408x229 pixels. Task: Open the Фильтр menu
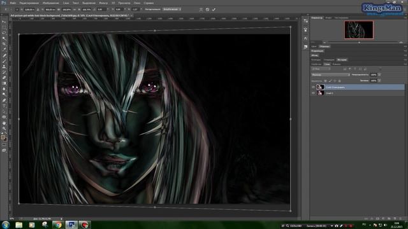pyautogui.click(x=103, y=3)
